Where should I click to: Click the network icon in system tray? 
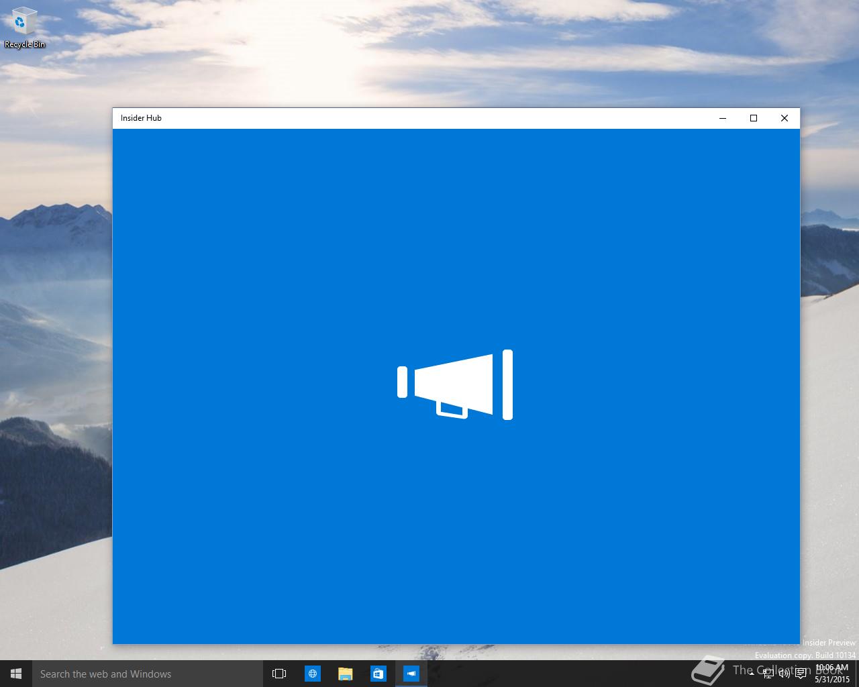tap(768, 674)
